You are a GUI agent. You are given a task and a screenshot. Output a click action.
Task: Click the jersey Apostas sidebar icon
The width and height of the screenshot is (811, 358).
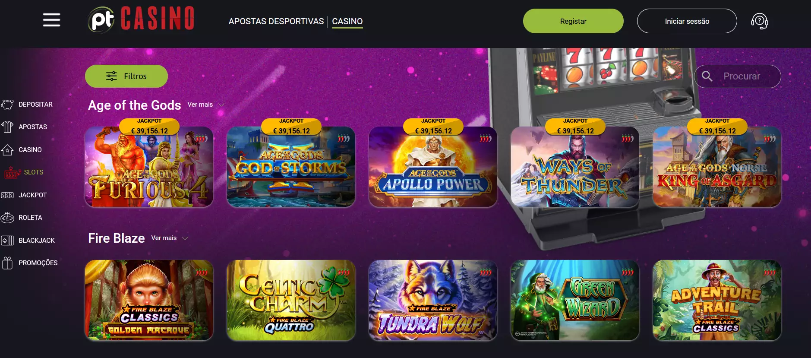click(7, 127)
